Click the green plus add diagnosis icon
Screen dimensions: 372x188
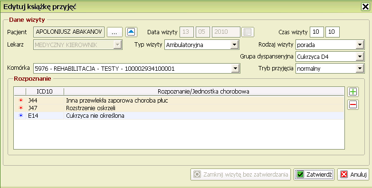pyautogui.click(x=353, y=92)
